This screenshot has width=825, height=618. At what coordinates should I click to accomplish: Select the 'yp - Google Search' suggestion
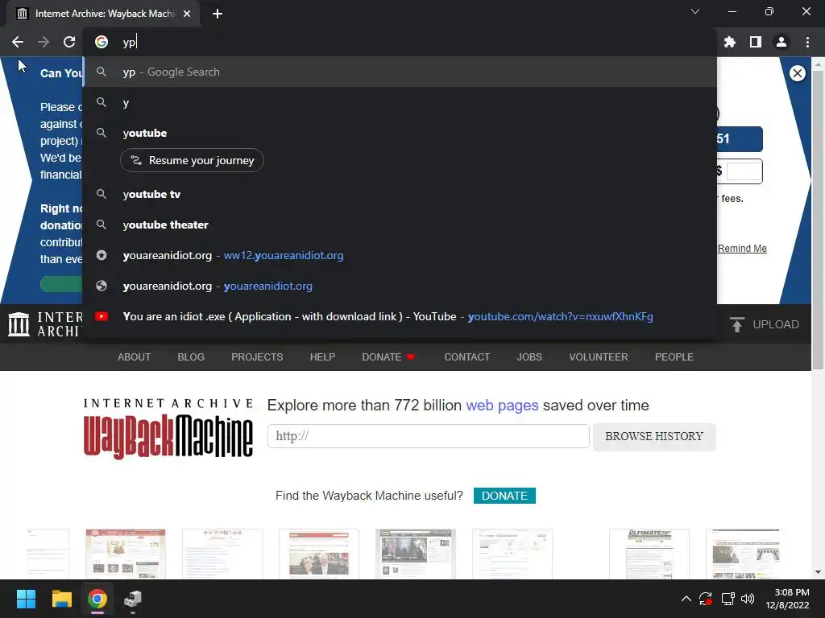pyautogui.click(x=400, y=72)
